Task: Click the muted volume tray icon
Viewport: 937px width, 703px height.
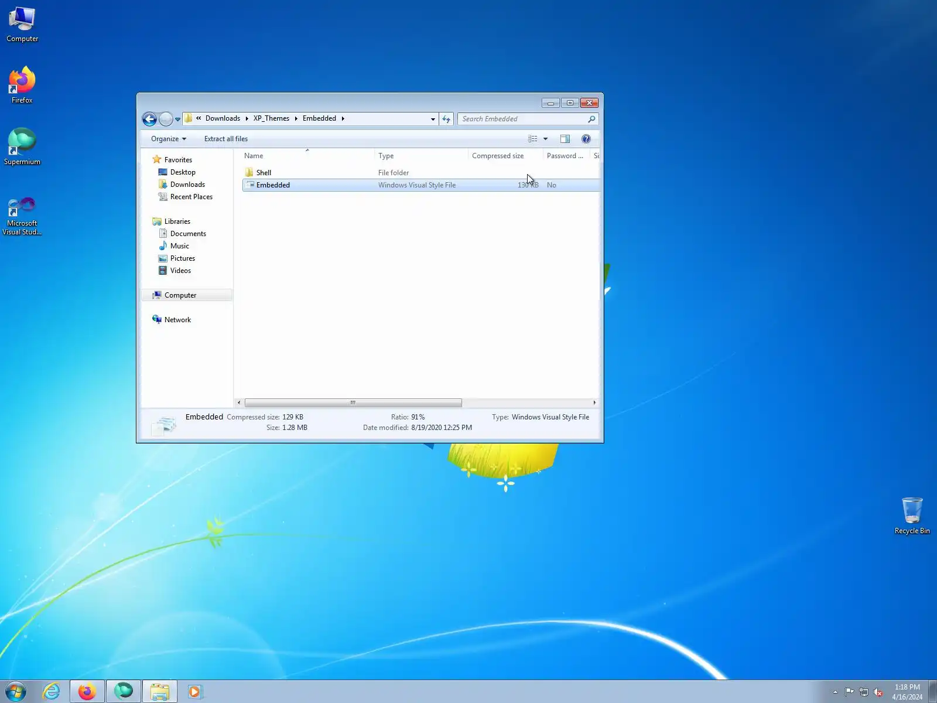Action: (878, 692)
